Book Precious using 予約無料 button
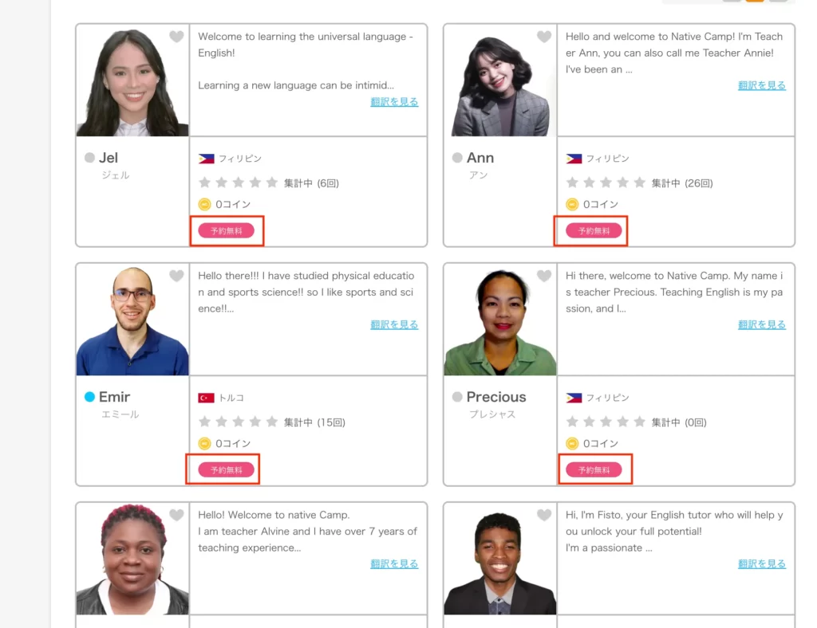 (x=594, y=470)
